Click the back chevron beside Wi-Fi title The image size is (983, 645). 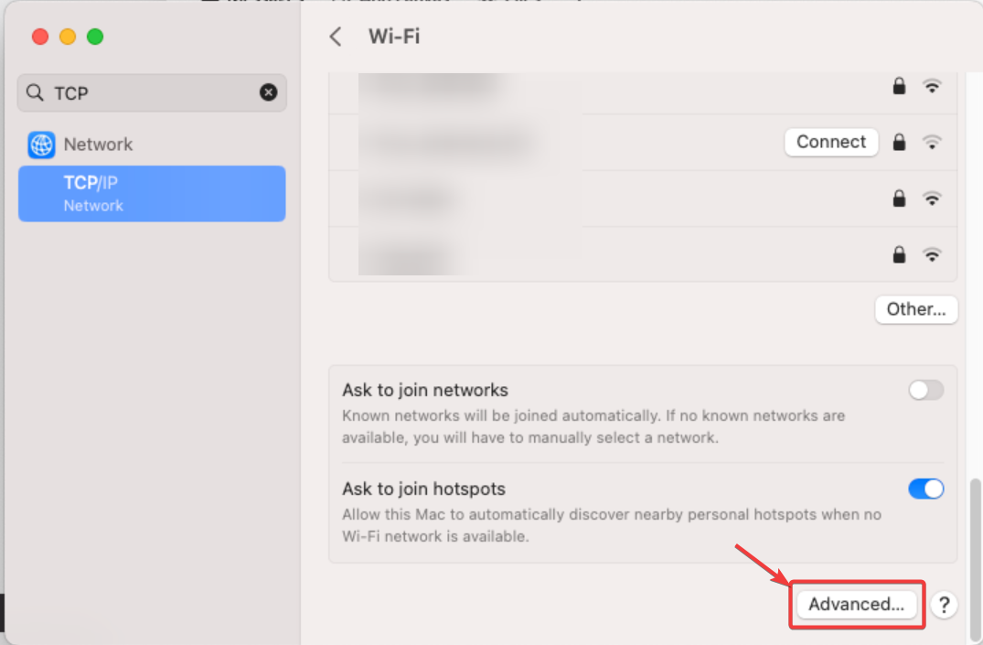click(336, 37)
